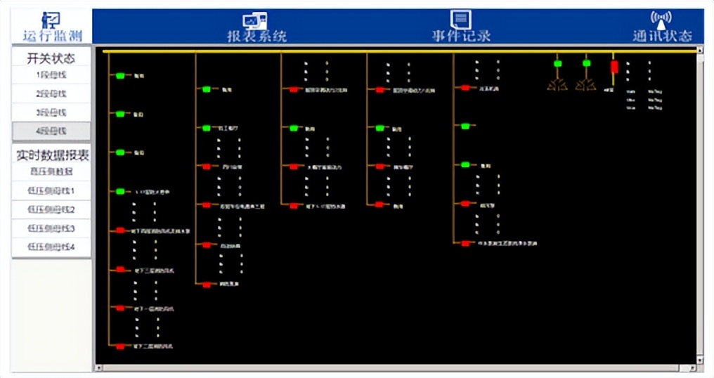Open 高压侧数据 realtime data report
714x378 pixels.
coord(51,171)
